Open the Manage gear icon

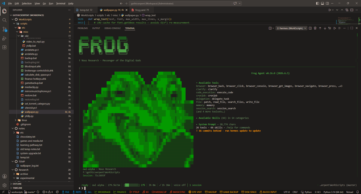(5, 185)
